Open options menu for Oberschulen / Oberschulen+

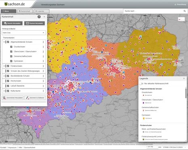coord(43,51)
